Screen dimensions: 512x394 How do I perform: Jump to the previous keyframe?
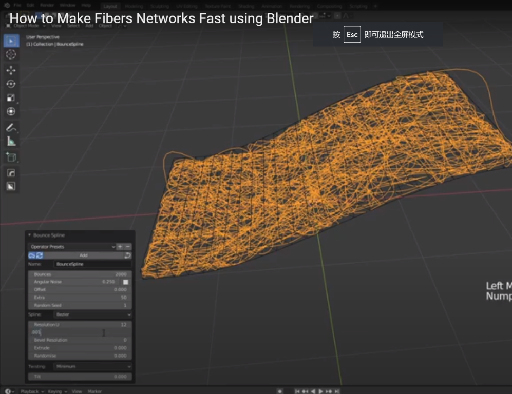(305, 391)
